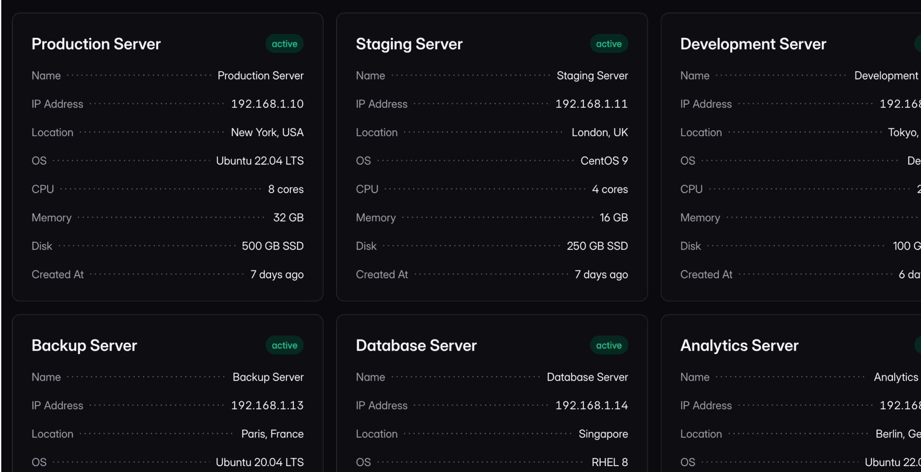Select the London, UK location value

tap(599, 132)
